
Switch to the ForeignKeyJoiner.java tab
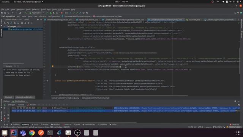tap(88, 20)
